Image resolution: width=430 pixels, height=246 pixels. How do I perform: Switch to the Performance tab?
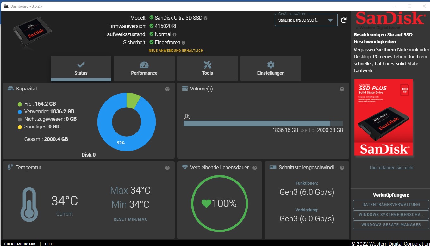point(144,68)
